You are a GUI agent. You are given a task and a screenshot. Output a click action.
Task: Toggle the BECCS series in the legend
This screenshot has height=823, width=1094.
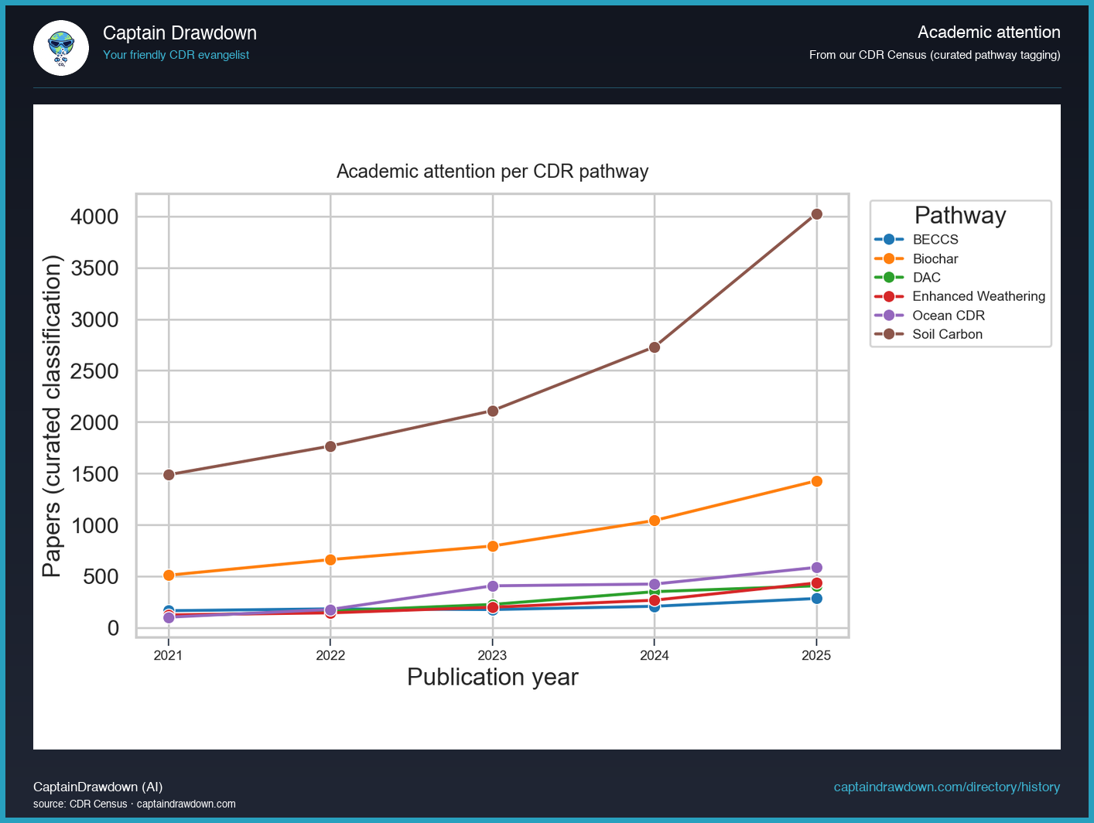point(935,240)
